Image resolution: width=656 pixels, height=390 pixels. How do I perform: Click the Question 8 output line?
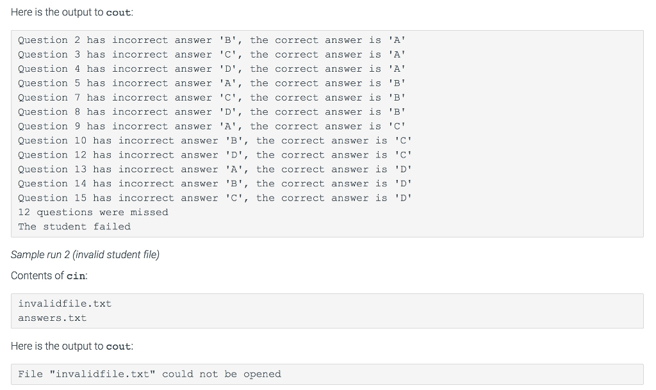(211, 112)
